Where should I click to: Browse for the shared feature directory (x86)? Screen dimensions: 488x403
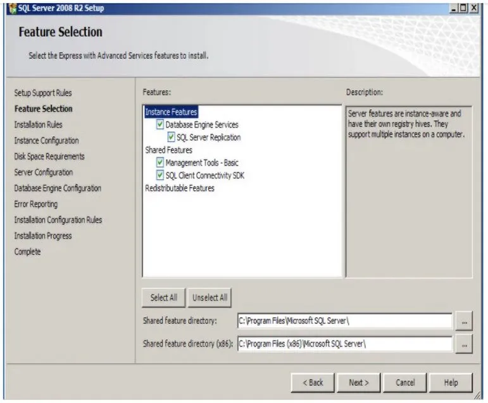pos(464,344)
